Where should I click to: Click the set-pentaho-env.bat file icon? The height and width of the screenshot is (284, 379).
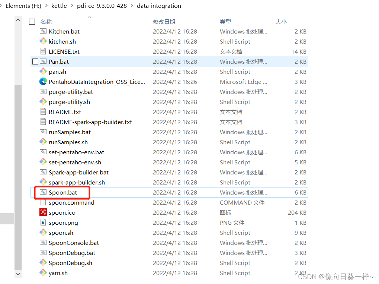[43, 152]
